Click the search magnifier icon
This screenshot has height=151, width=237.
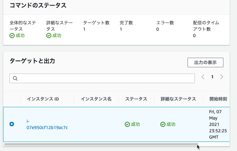pyautogui.click(x=15, y=78)
